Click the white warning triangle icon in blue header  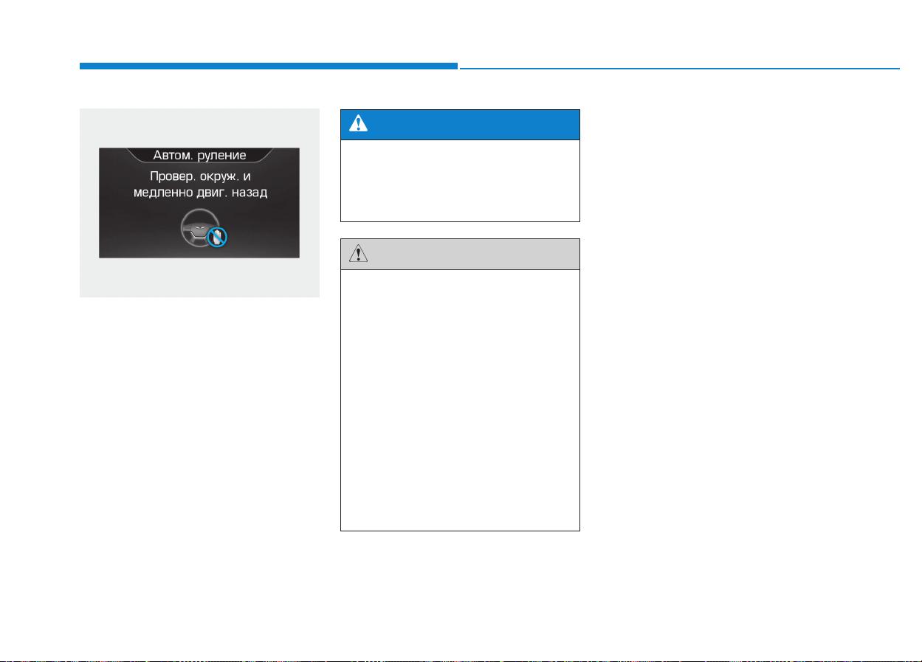tap(358, 124)
